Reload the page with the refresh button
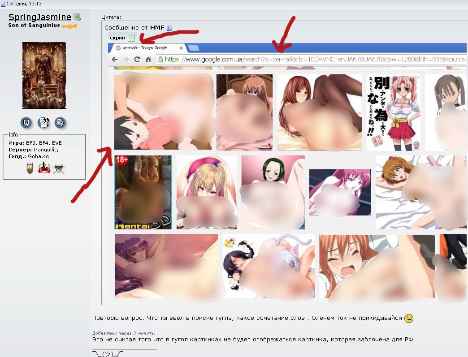 click(137, 59)
